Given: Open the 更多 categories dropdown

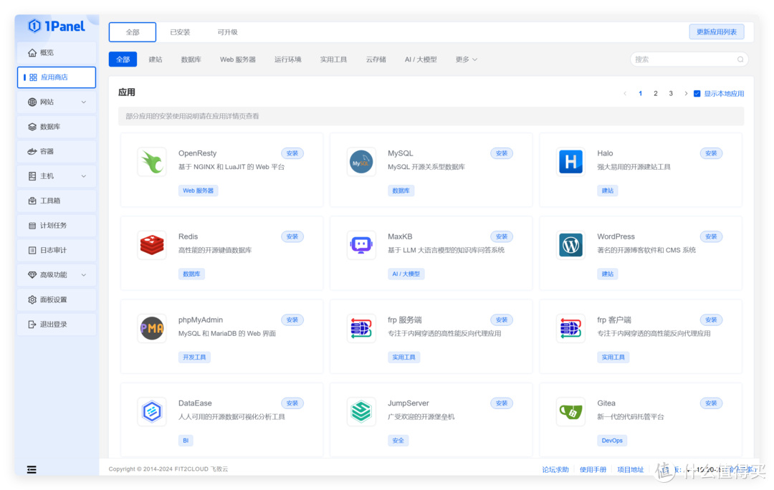Looking at the screenshot, I should click(466, 59).
